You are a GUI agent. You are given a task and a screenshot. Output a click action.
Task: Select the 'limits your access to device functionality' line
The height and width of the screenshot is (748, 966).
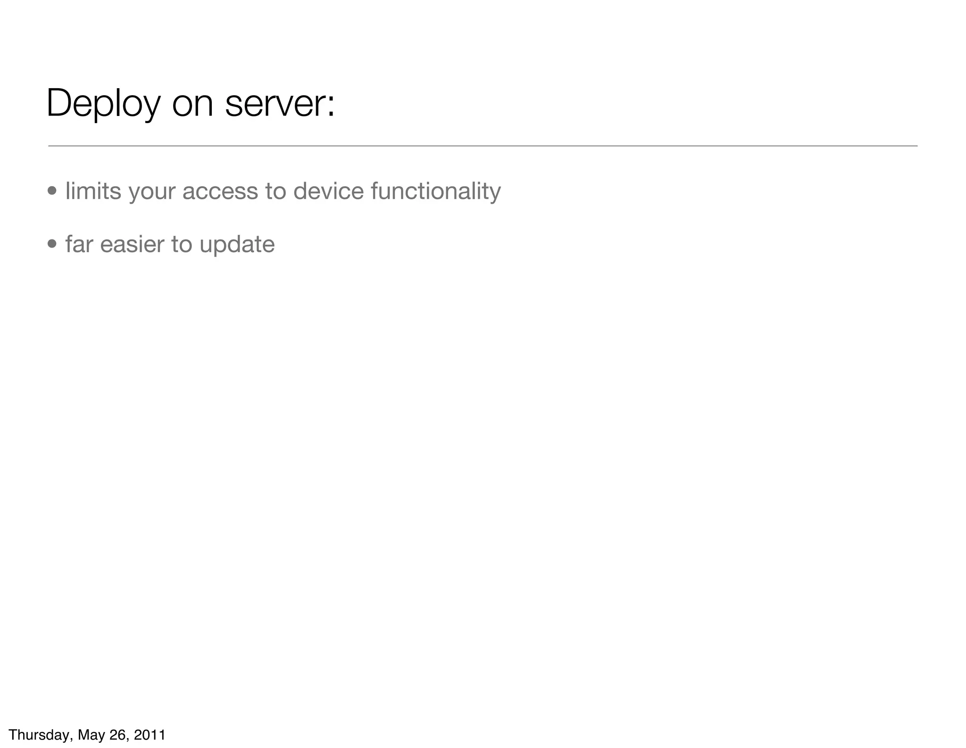point(283,191)
